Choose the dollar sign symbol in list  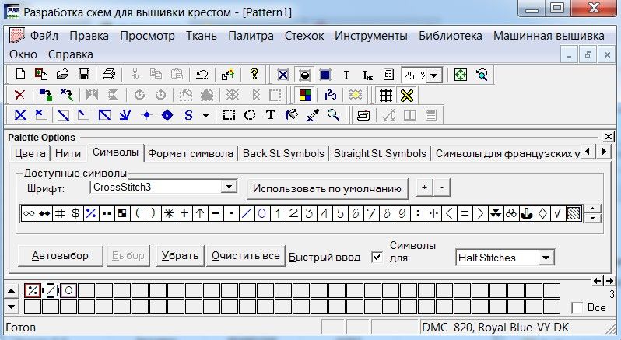pyautogui.click(x=75, y=213)
